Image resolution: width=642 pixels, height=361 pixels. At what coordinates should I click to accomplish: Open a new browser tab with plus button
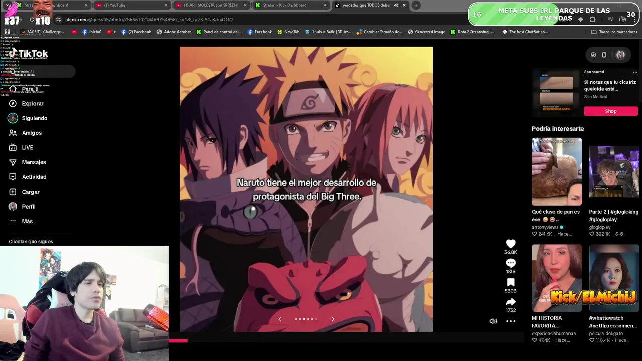point(416,5)
